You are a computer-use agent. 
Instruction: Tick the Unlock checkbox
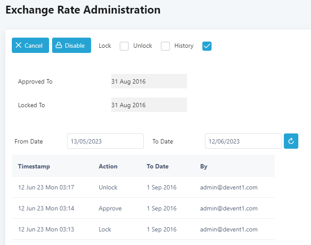click(x=165, y=46)
